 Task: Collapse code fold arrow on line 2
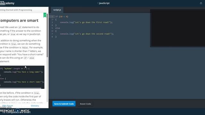point(54,19)
